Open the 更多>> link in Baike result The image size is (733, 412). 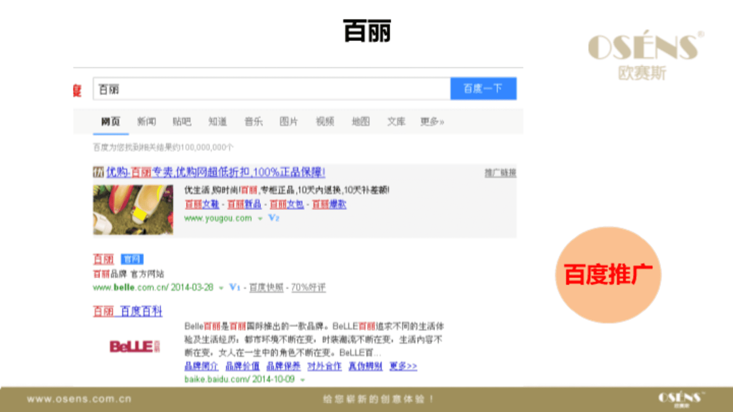click(x=403, y=366)
